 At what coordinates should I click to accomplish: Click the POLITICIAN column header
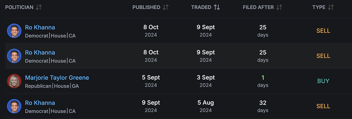click(19, 7)
